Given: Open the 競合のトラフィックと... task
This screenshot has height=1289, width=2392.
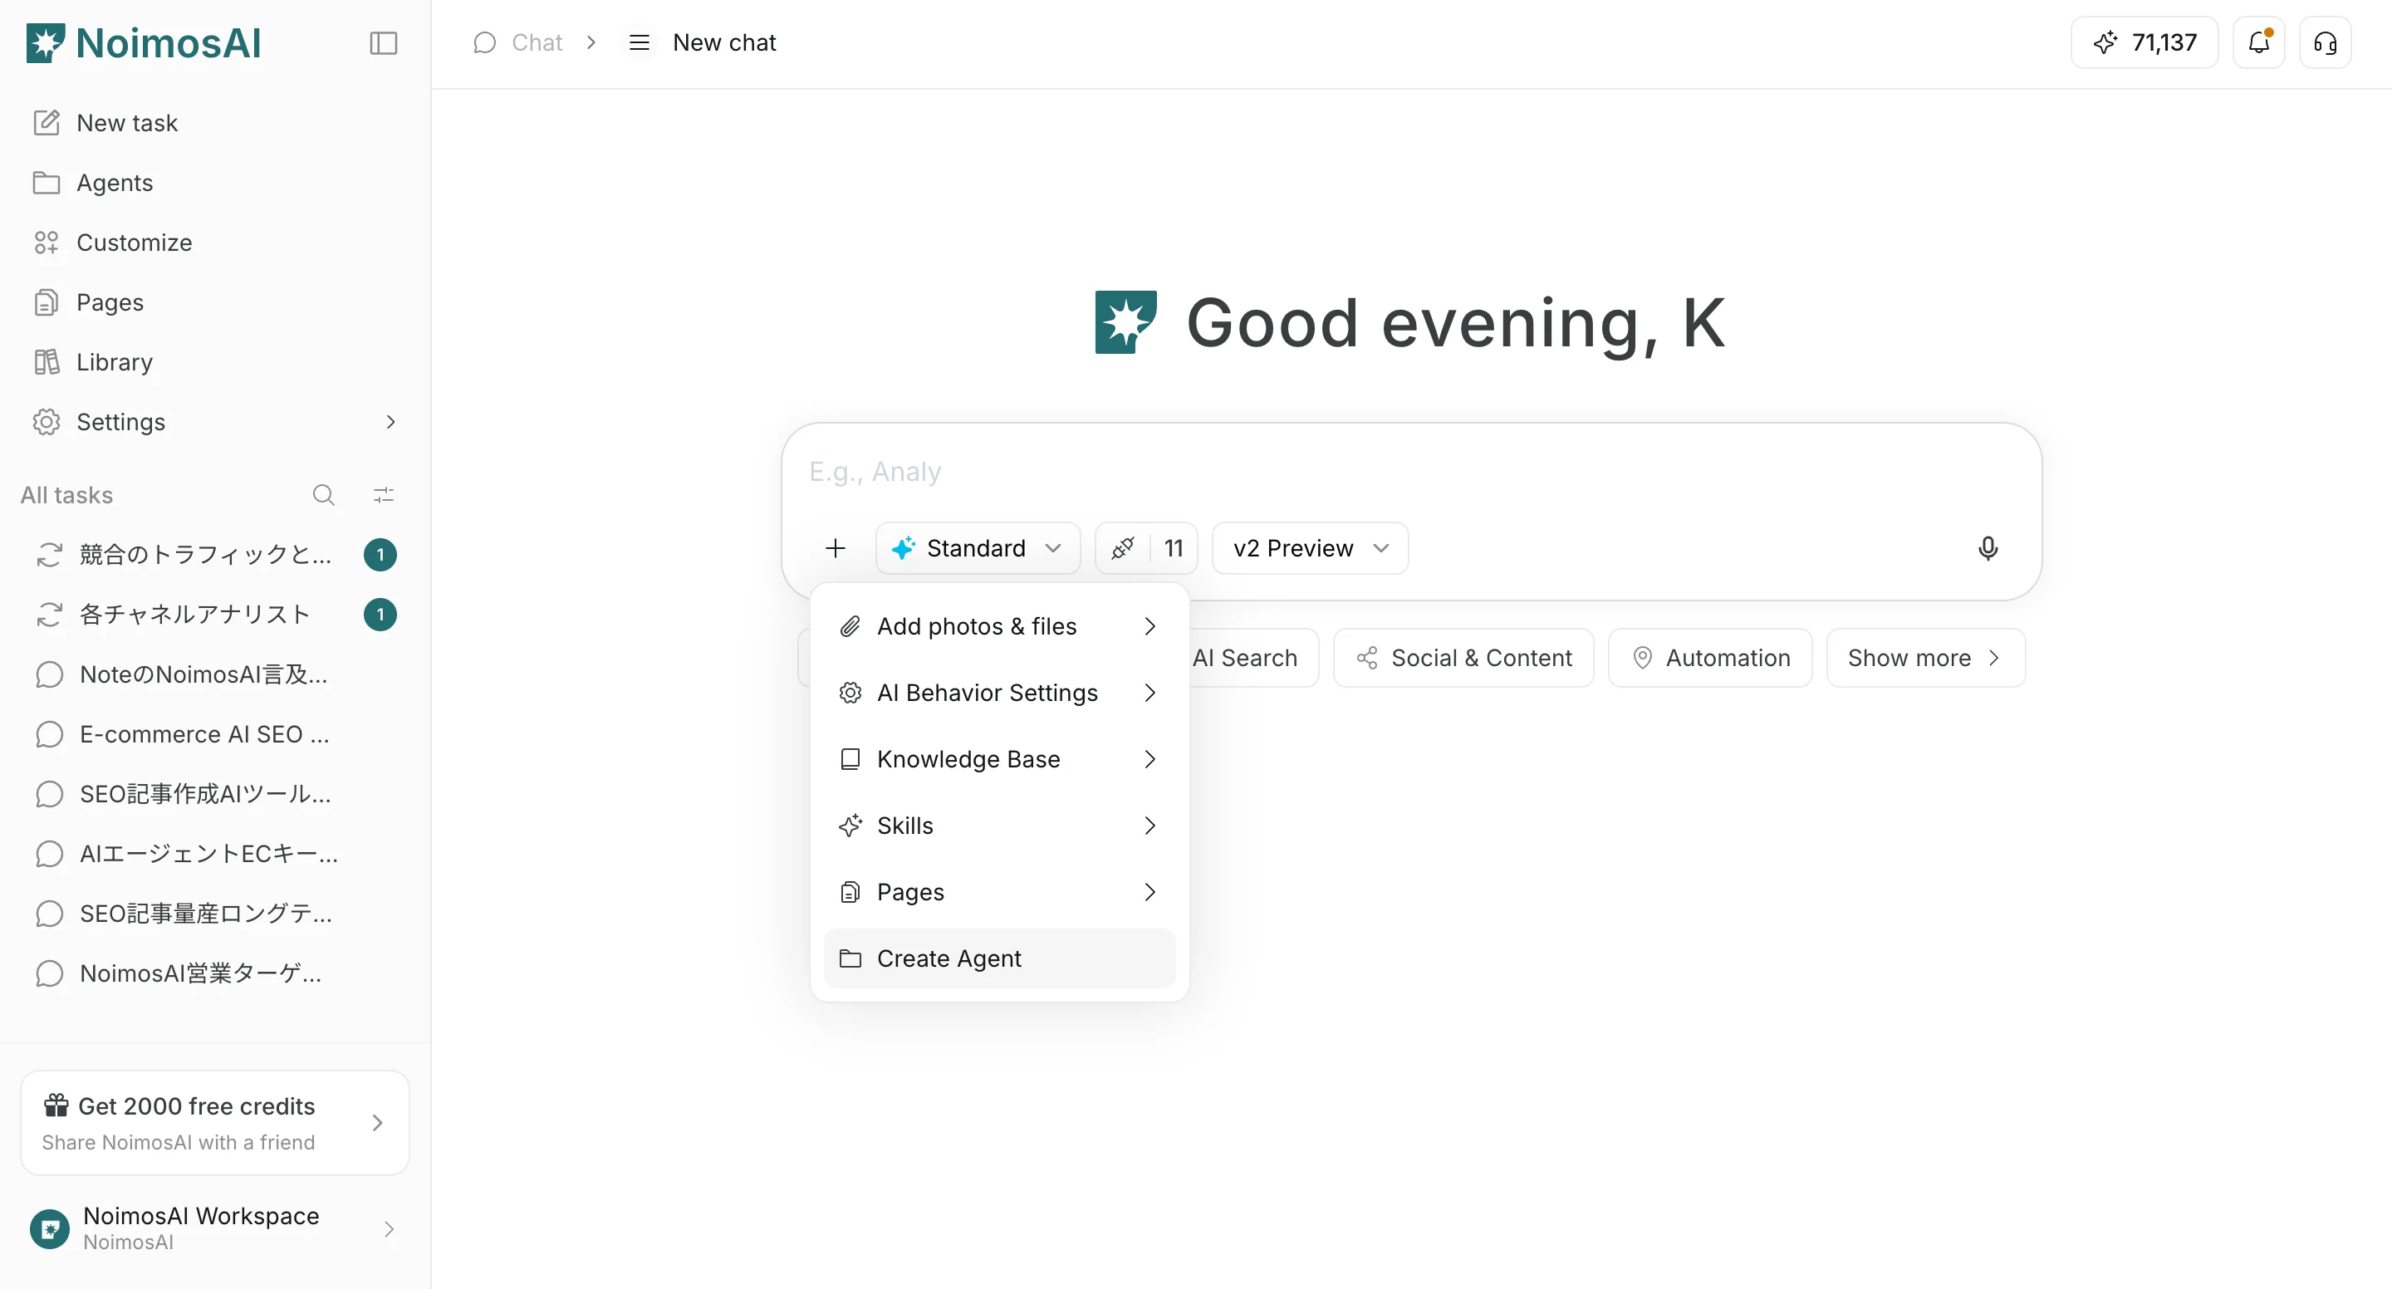Looking at the screenshot, I should pos(215,555).
